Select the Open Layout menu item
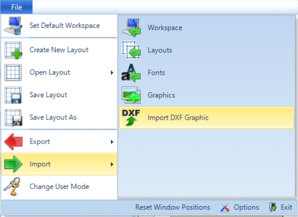 [49, 72]
